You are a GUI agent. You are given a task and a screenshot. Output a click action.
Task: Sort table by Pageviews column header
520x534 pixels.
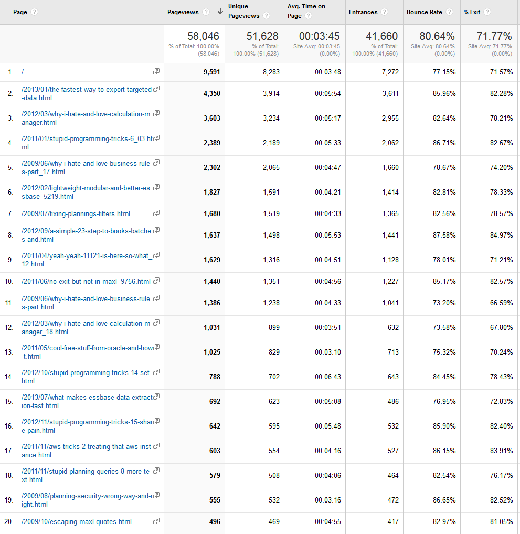(x=183, y=12)
